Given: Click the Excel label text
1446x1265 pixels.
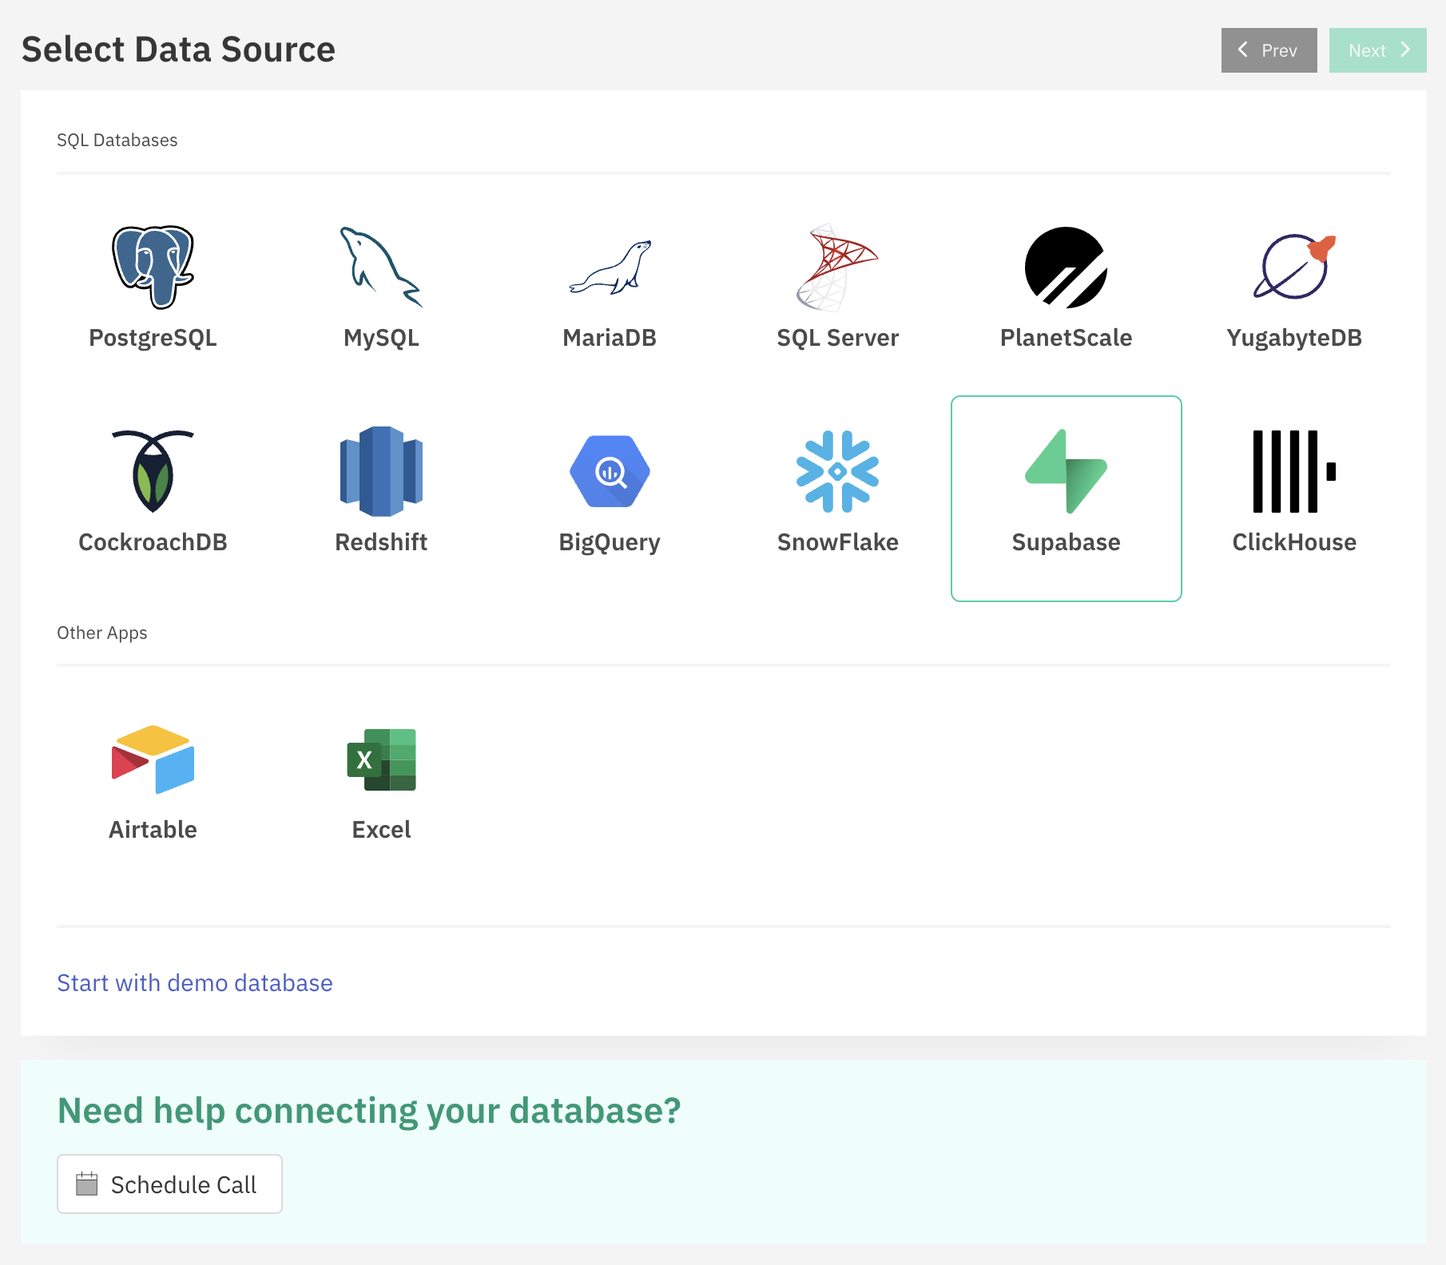Looking at the screenshot, I should point(381,830).
